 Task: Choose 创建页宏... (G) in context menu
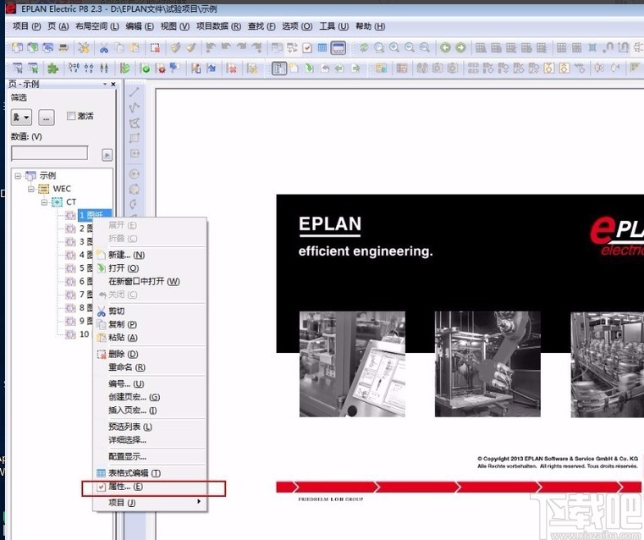click(x=150, y=397)
